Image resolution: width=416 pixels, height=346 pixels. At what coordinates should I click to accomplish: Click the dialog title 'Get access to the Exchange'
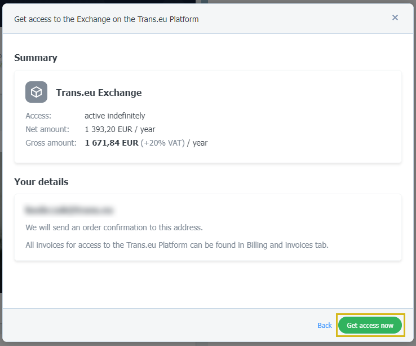pos(107,19)
